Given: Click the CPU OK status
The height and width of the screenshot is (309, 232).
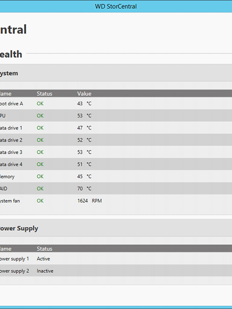Looking at the screenshot, I should pos(40,116).
